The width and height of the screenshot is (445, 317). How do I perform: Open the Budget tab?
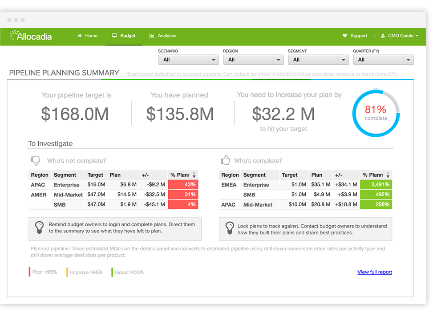coord(123,36)
